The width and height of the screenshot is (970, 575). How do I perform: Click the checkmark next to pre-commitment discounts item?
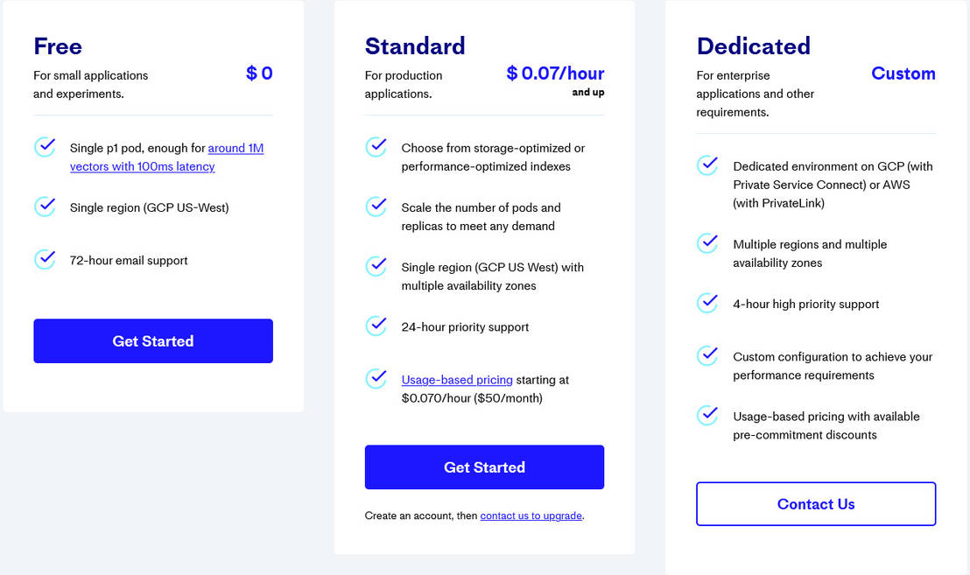click(x=706, y=415)
